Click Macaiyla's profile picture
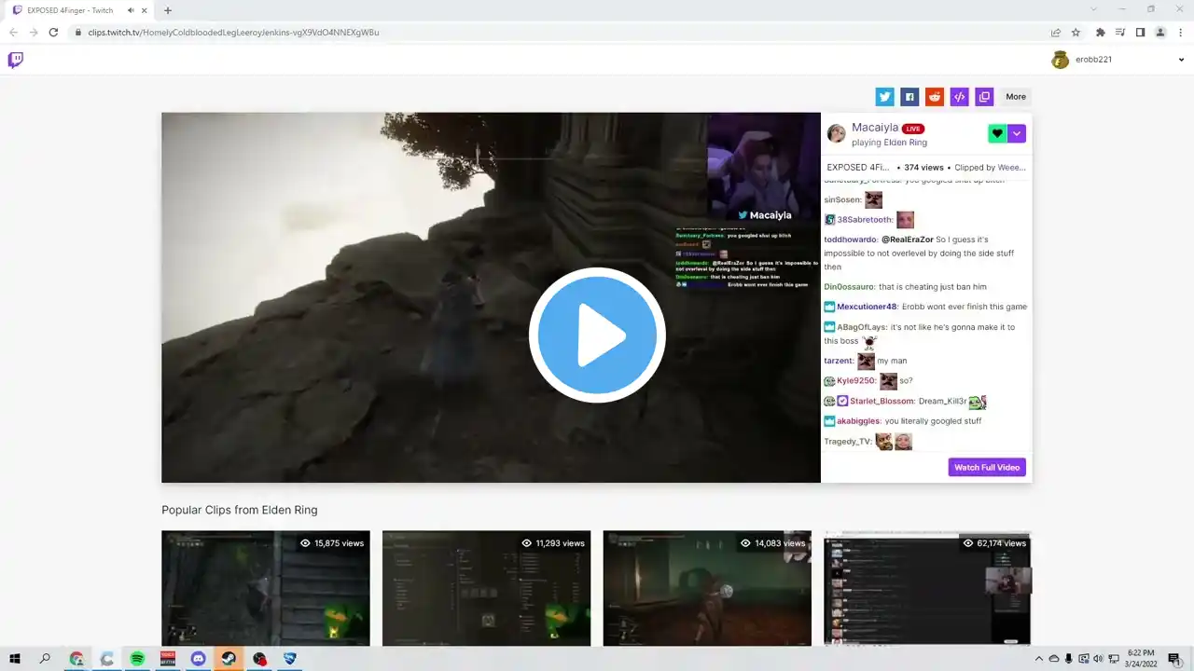The image size is (1194, 671). (x=837, y=134)
